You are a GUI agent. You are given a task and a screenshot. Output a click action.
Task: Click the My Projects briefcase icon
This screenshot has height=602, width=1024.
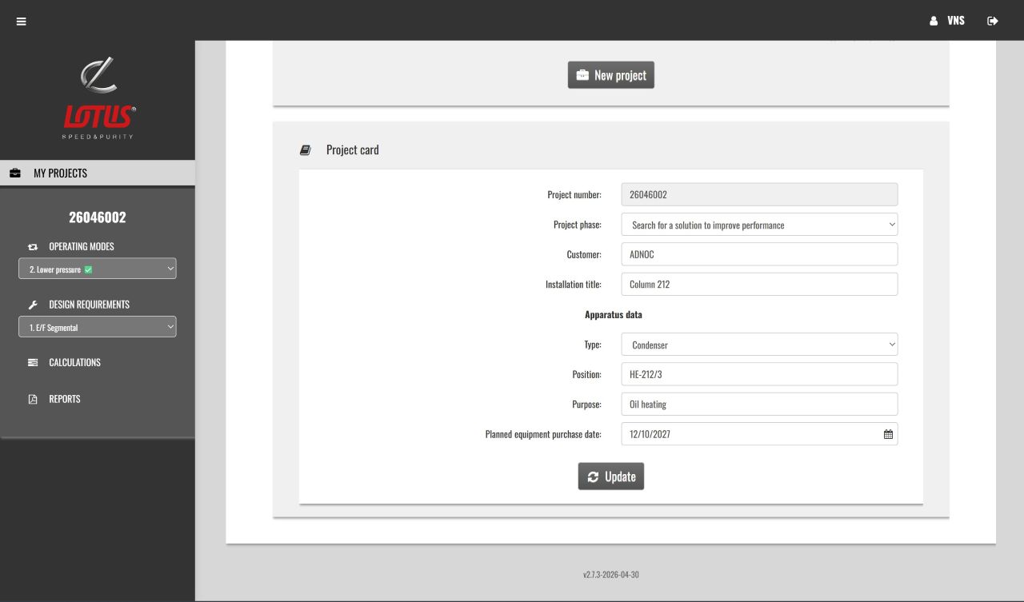tap(15, 173)
